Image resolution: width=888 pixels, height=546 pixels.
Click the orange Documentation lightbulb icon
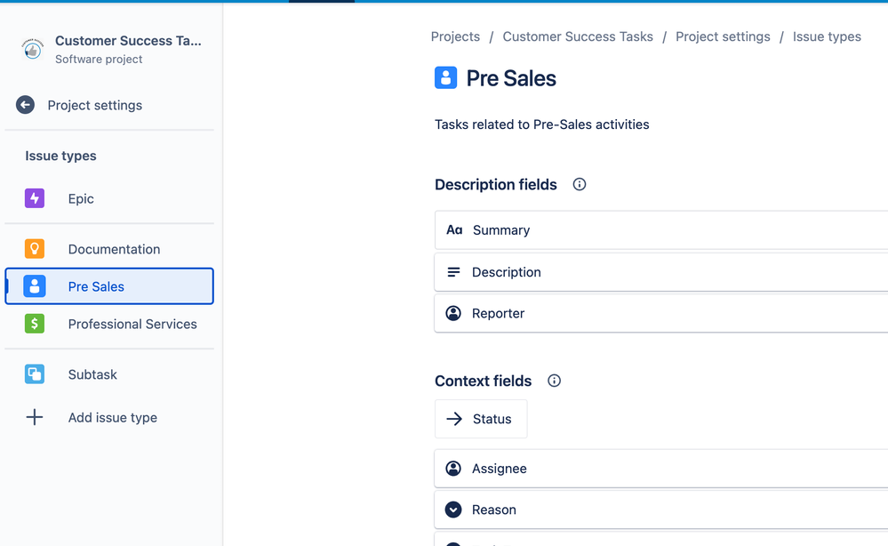coord(35,249)
